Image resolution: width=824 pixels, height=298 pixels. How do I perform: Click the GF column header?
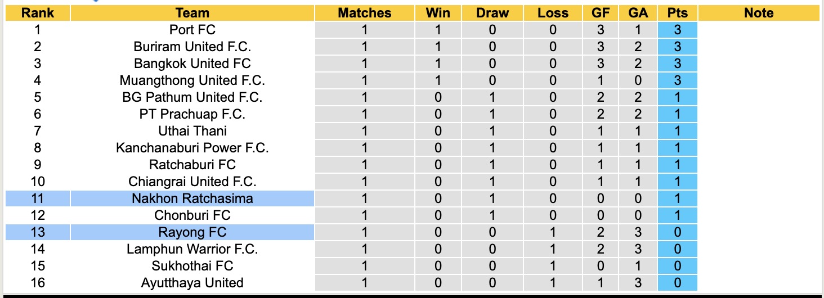point(601,13)
